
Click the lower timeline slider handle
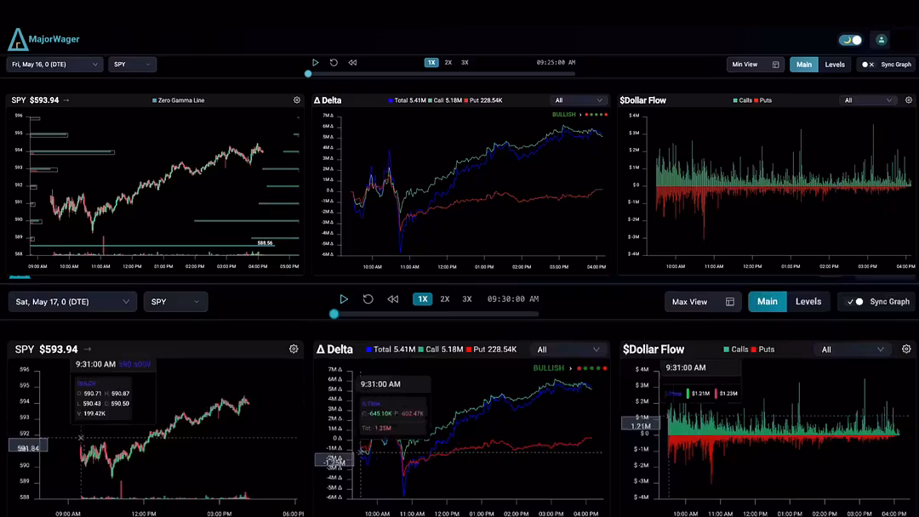point(334,314)
